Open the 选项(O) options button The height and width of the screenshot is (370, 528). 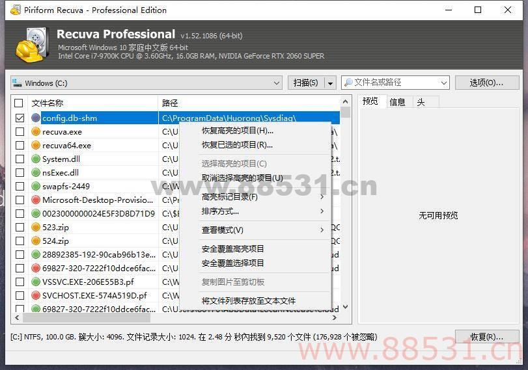point(486,83)
